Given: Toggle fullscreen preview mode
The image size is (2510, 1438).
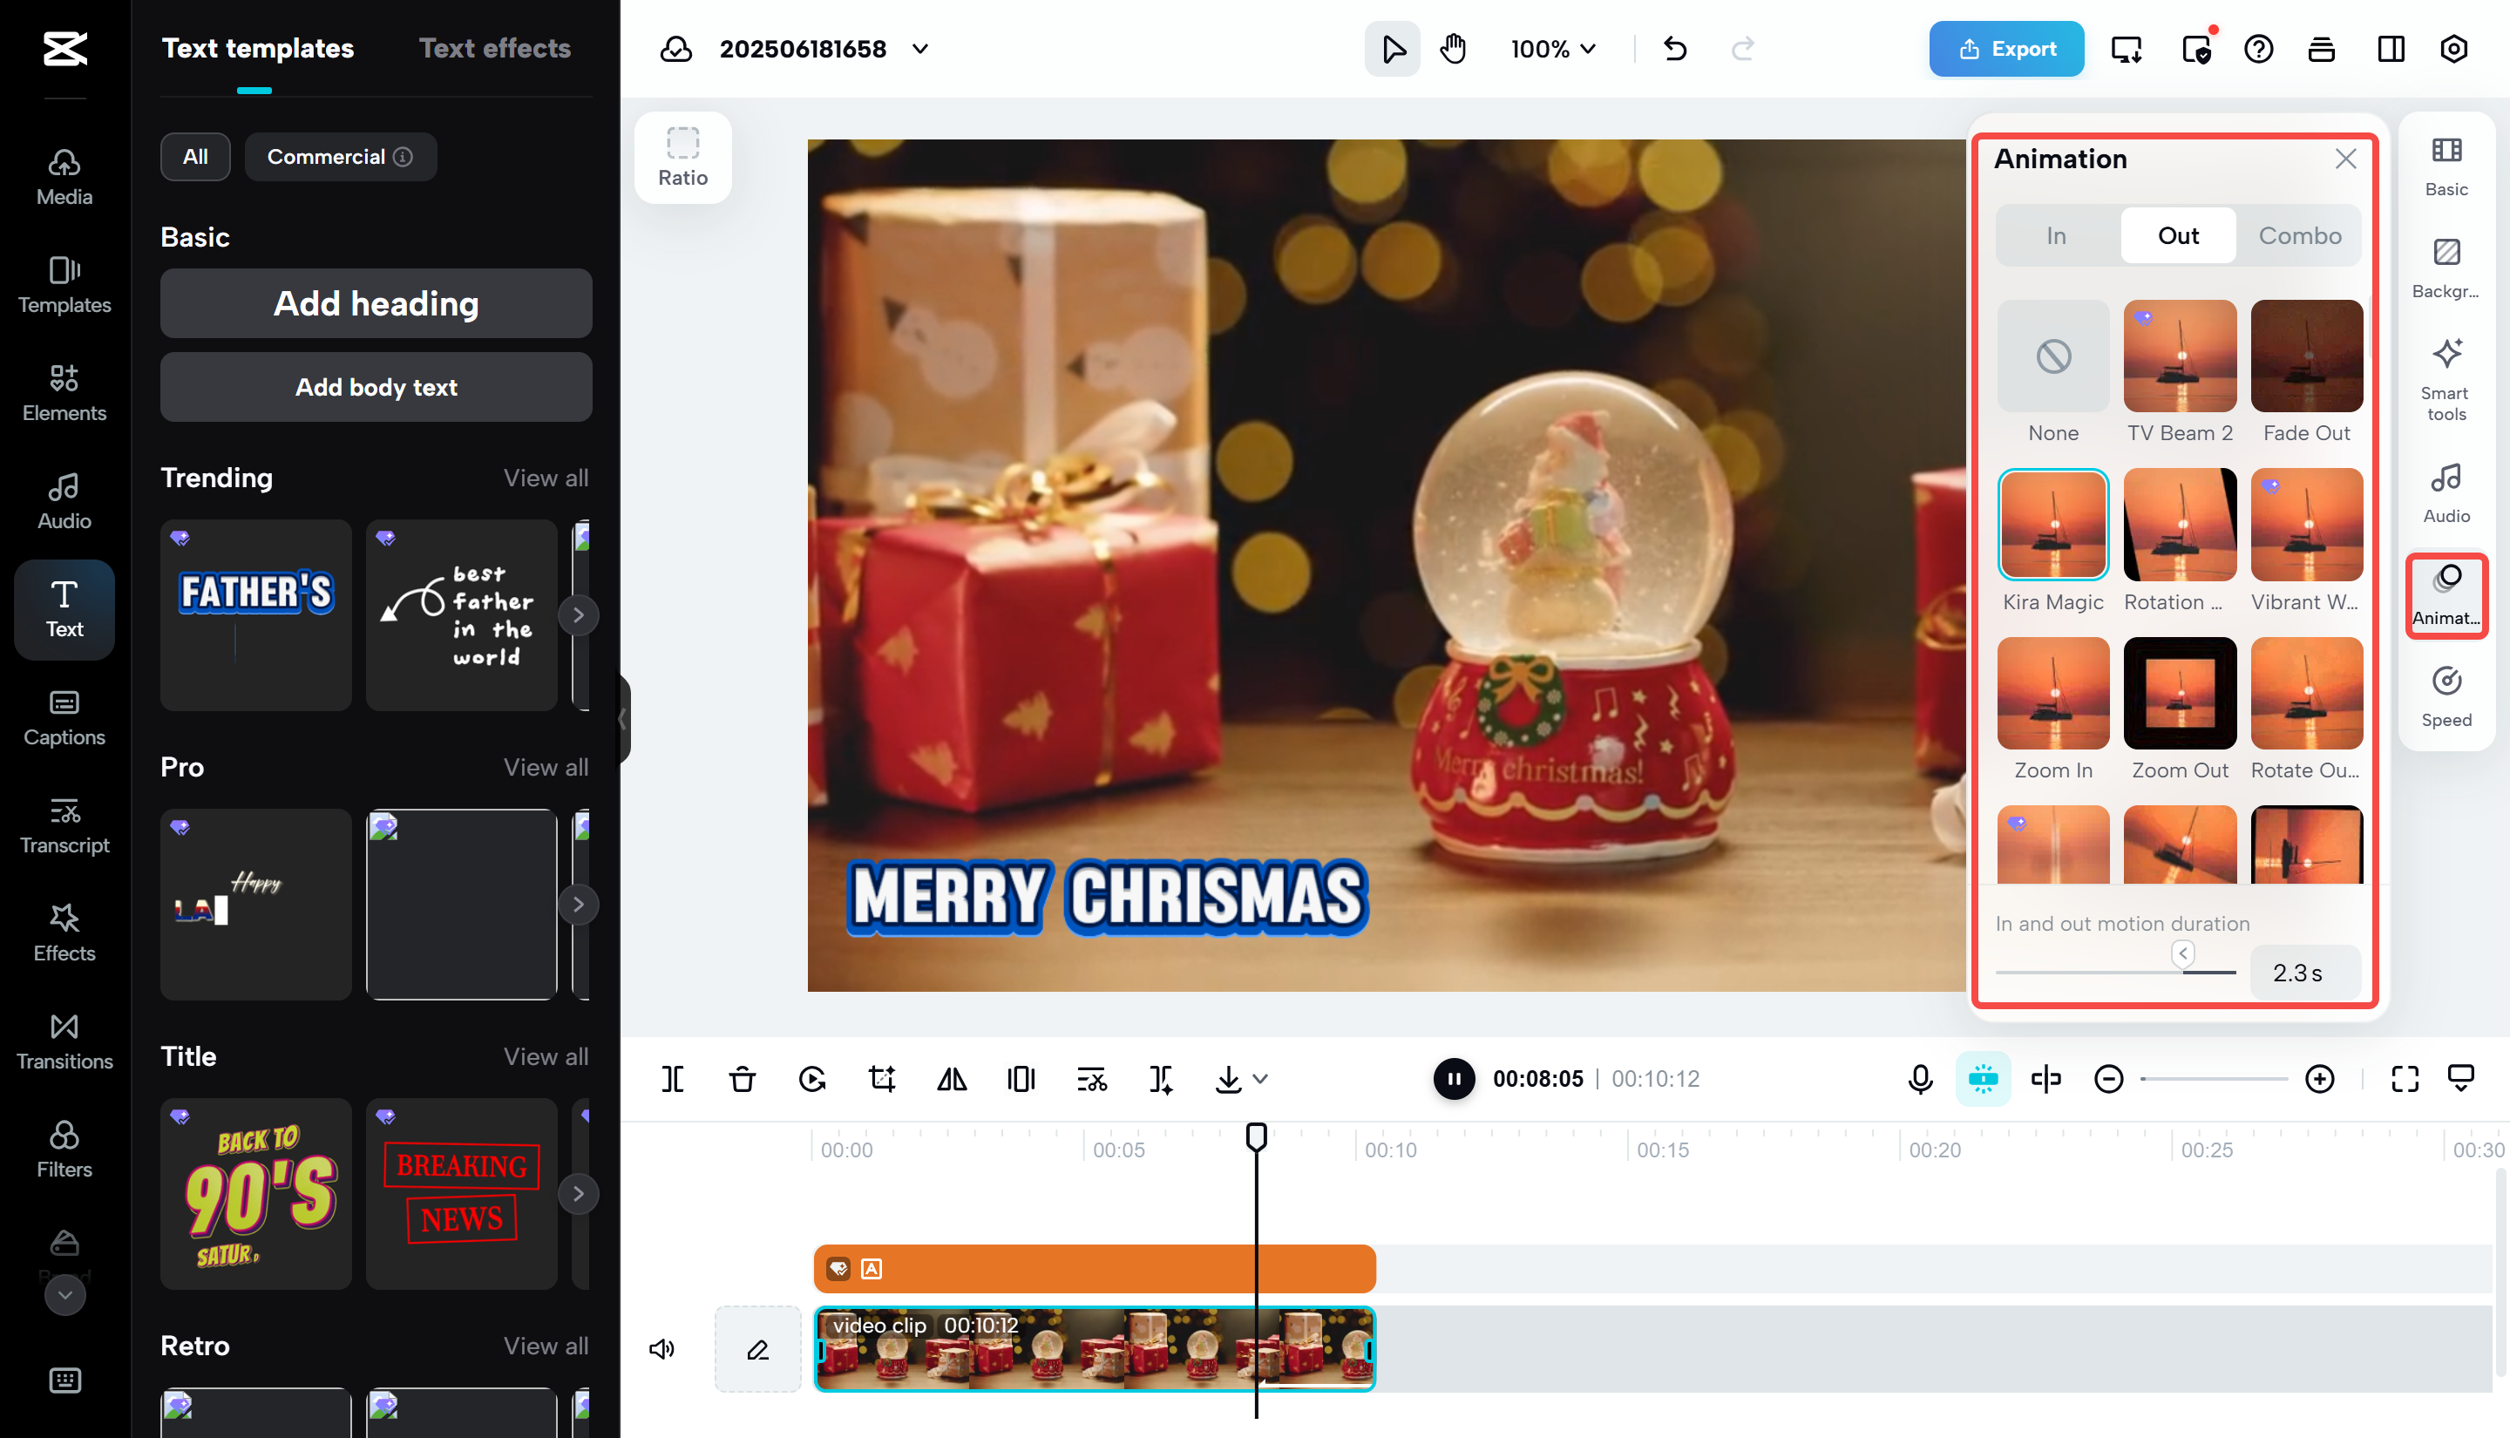Looking at the screenshot, I should tap(2404, 1079).
